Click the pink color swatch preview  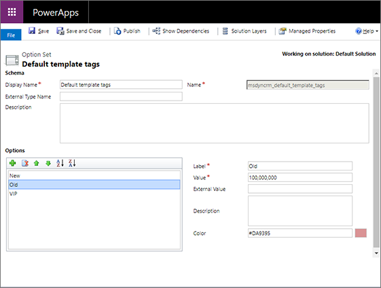[x=361, y=233]
